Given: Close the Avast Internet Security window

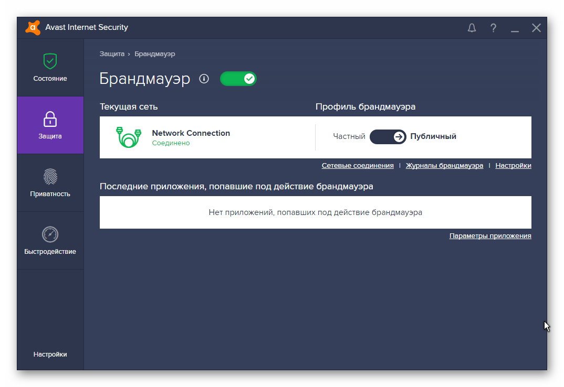Looking at the screenshot, I should coord(536,28).
